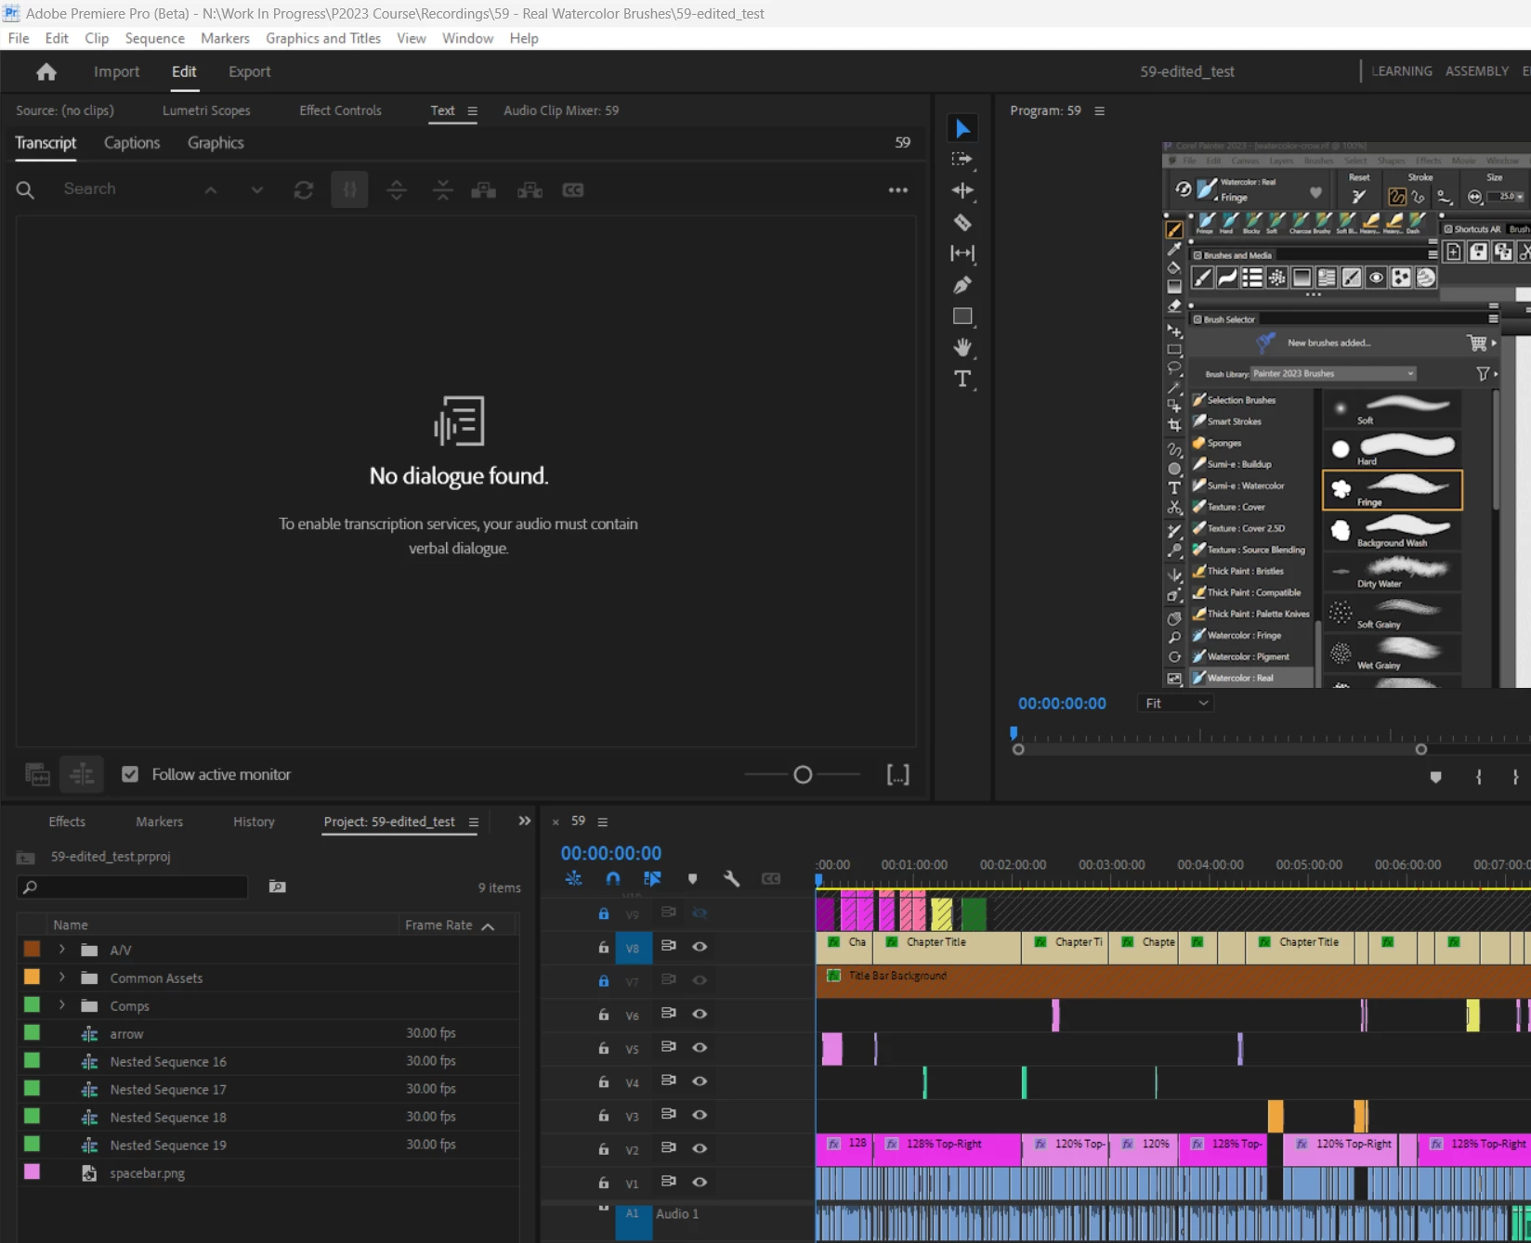Switch to the Effect Controls tab

(340, 110)
